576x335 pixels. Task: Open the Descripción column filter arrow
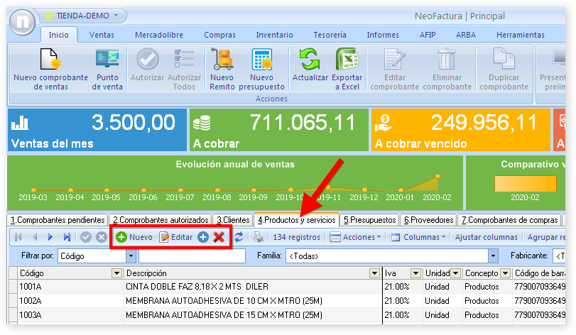click(374, 273)
